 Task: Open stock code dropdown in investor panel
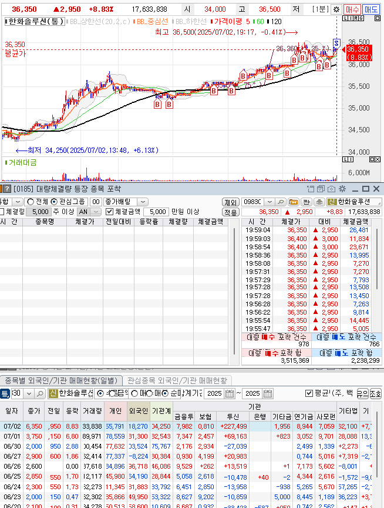[x=29, y=393]
